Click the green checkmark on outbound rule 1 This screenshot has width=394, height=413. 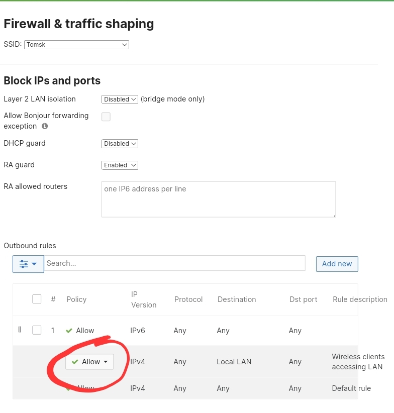[69, 330]
